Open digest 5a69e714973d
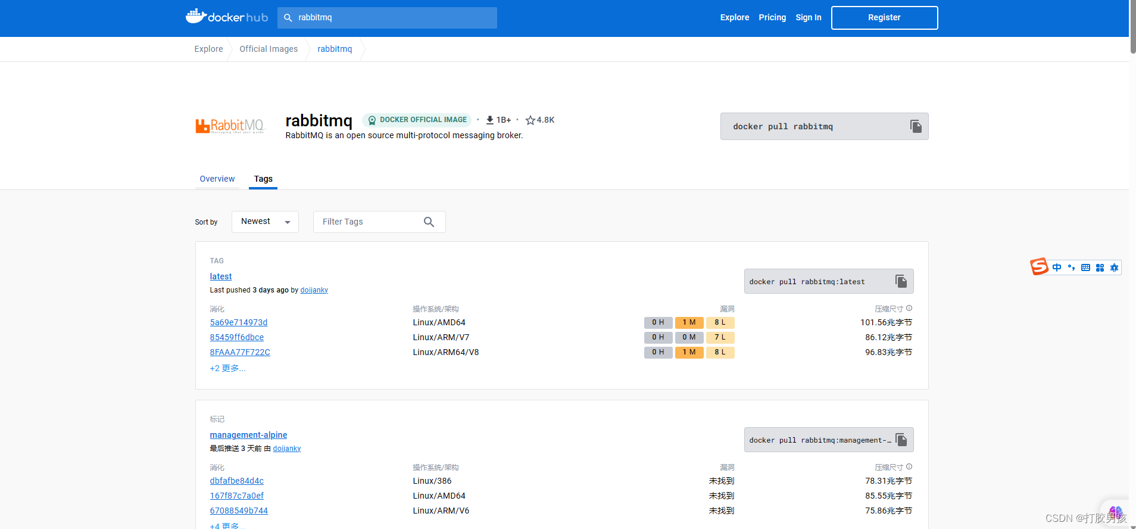Viewport: 1136px width, 529px height. 239,322
